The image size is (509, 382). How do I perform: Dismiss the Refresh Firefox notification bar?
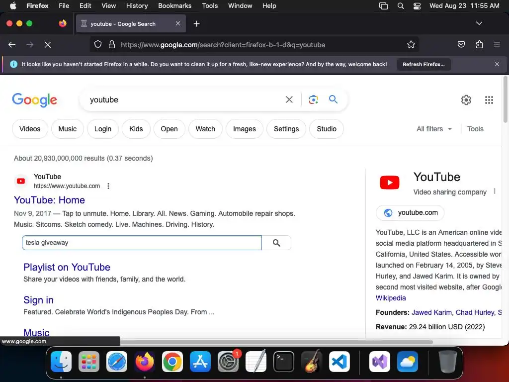click(x=497, y=64)
